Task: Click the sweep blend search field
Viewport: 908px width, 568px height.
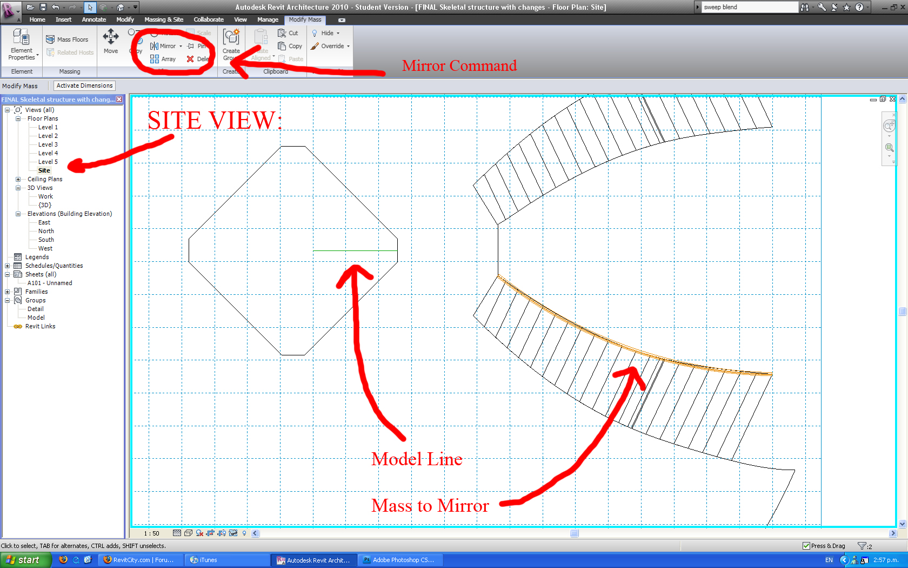Action: (x=750, y=7)
